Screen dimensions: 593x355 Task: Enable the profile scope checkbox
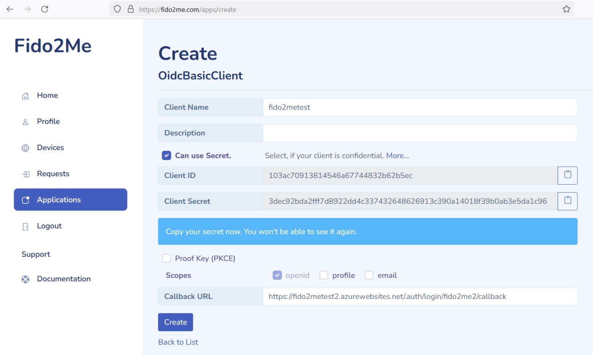click(x=324, y=275)
